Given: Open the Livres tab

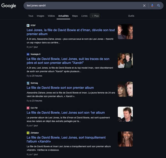Looking at the screenshot, I should 84,16.
